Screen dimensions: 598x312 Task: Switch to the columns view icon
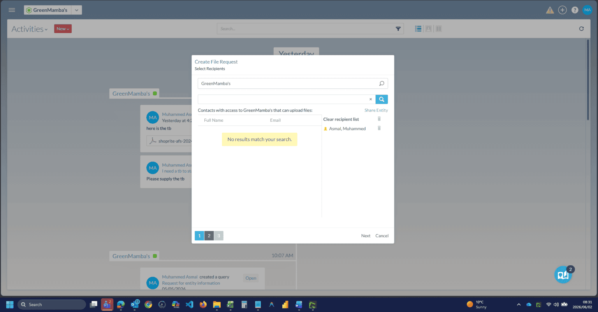(x=439, y=29)
